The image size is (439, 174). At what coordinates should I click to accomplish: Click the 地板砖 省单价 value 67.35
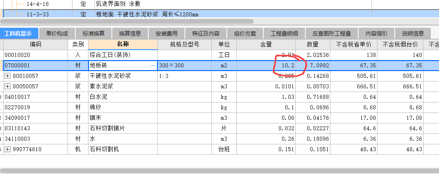[x=354, y=66]
